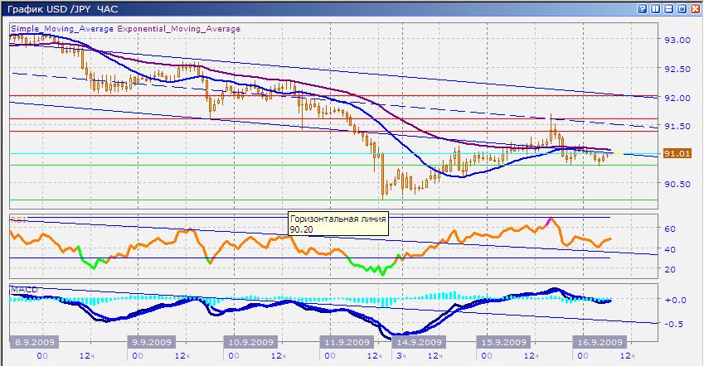The image size is (704, 366).
Task: Select the Simple_Moving_Average indicator label
Action: tap(62, 29)
